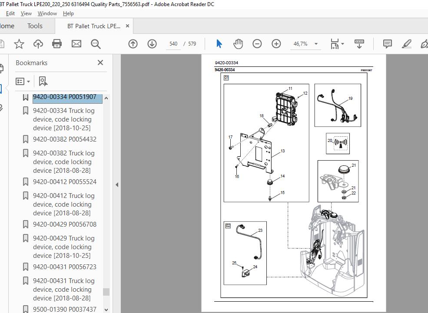The image size is (428, 313).
Task: Open bookmark 9420-00429 P0056708
Action: 65,224
